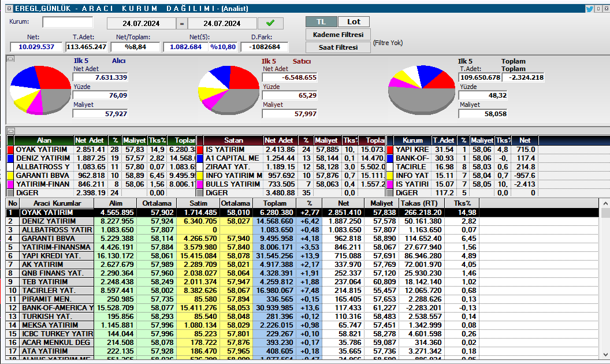Sort main table by Aracı Kurumlar header
Screen dimensions: 610x364
57,203
